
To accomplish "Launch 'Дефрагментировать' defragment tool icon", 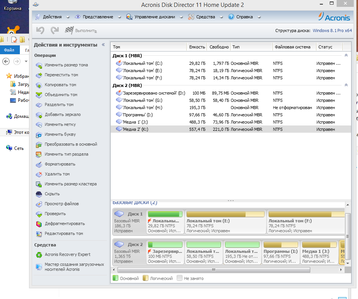I will [39, 224].
